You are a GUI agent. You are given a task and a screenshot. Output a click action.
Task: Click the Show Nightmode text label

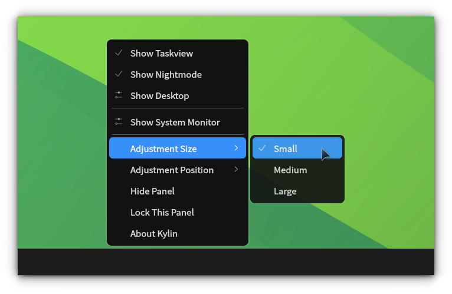point(166,74)
